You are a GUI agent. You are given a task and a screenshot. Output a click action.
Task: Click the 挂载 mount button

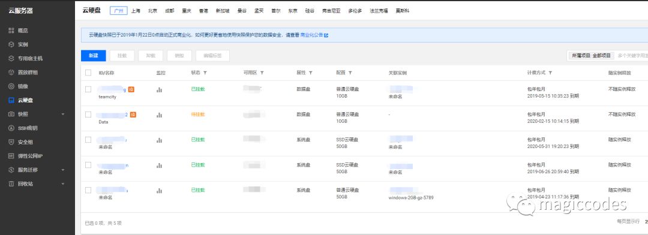click(x=122, y=56)
